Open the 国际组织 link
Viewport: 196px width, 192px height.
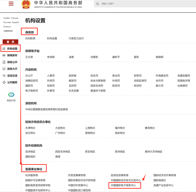tap(30, 157)
